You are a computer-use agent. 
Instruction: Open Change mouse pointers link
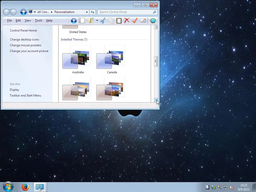25,45
